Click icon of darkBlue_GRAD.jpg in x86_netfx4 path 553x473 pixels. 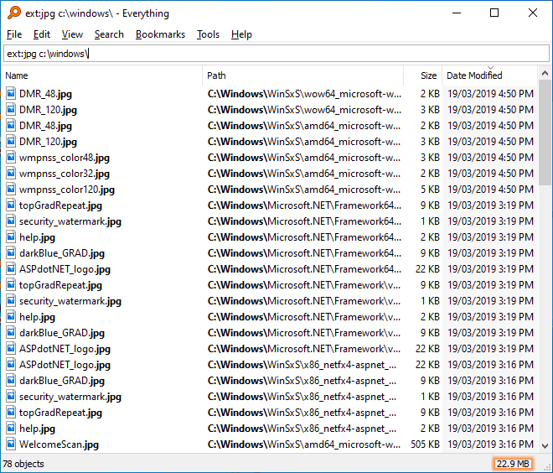(11, 381)
